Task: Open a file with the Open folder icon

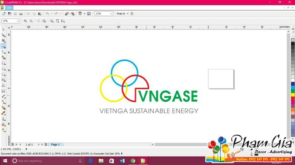Action: click(x=10, y=14)
